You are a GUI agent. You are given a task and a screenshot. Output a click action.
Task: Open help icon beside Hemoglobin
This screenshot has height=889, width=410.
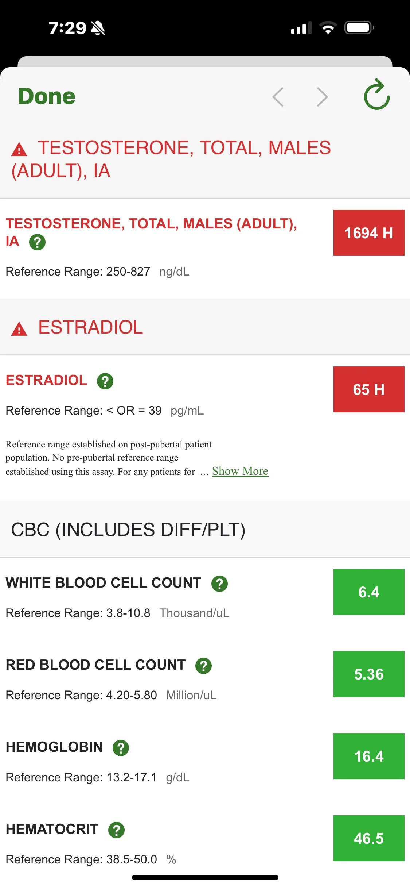point(121,748)
